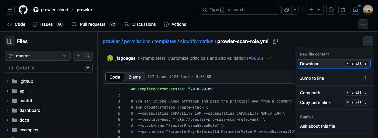Focus the Type / to search box
378x138 pixels.
239,10
